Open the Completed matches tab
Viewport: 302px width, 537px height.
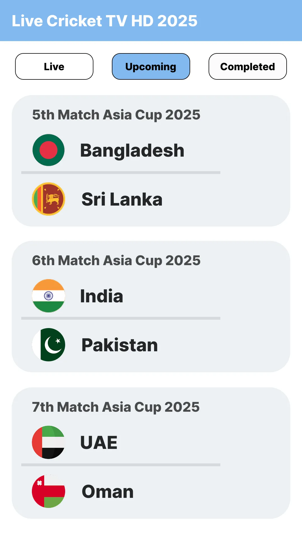pos(248,67)
